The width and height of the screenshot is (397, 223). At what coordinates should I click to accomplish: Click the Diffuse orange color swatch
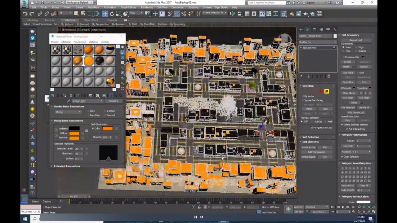point(74,133)
